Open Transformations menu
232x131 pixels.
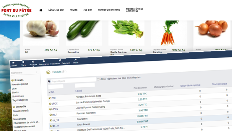click(x=109, y=10)
